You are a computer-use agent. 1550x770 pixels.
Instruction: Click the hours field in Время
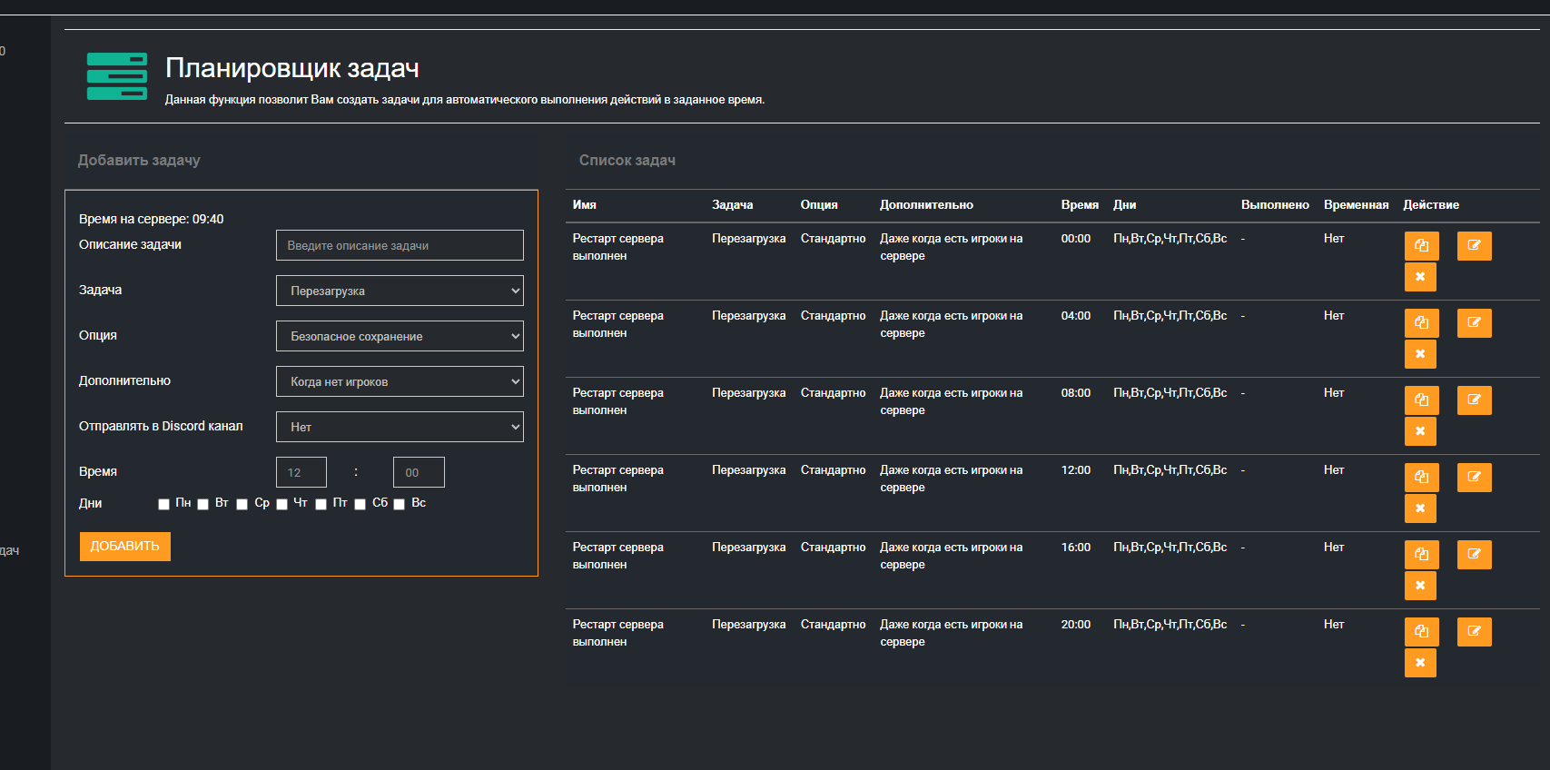click(x=301, y=472)
